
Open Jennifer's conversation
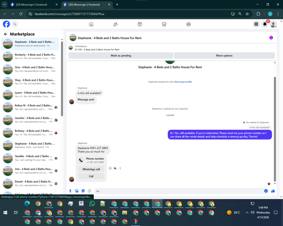30,120
